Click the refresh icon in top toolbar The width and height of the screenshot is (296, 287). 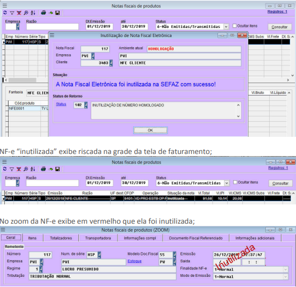pyautogui.click(x=5, y=13)
